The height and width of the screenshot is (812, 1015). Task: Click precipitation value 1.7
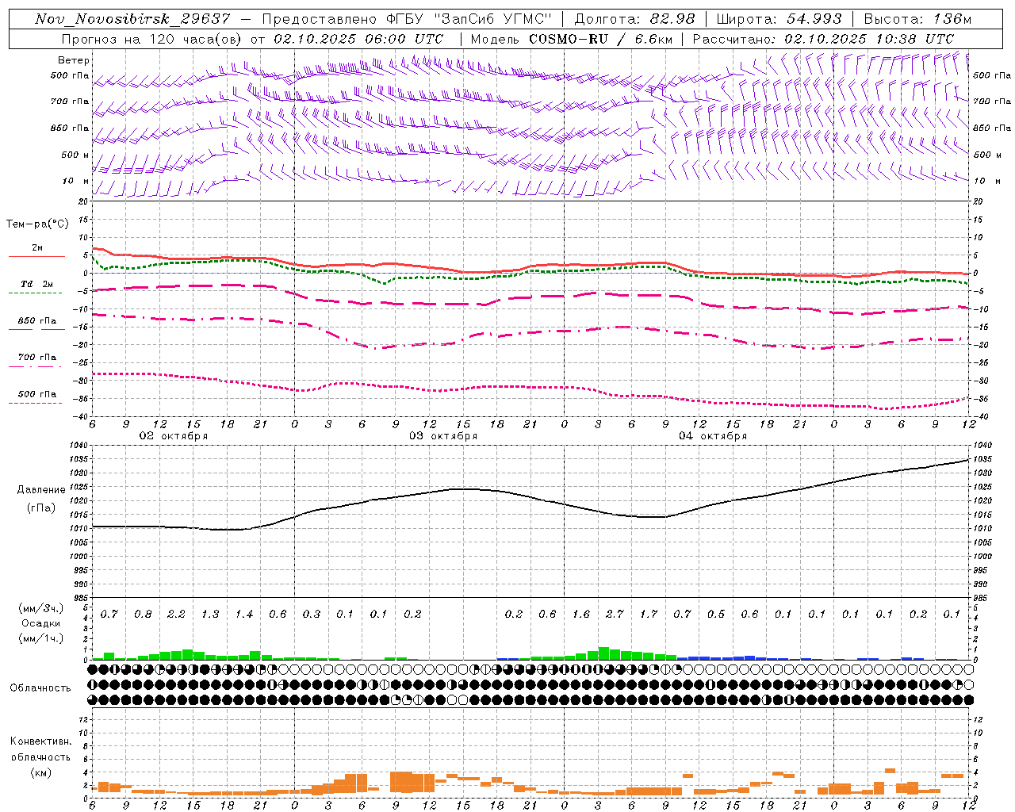tap(649, 615)
